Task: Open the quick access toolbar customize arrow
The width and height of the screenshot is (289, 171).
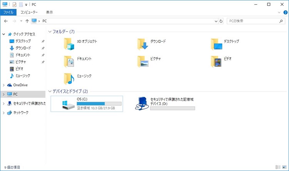Action: coord(26,5)
